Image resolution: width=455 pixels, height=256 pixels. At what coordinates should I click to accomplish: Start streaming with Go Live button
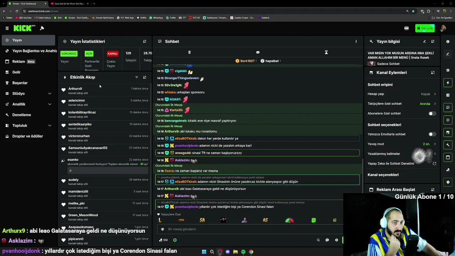pos(425,28)
